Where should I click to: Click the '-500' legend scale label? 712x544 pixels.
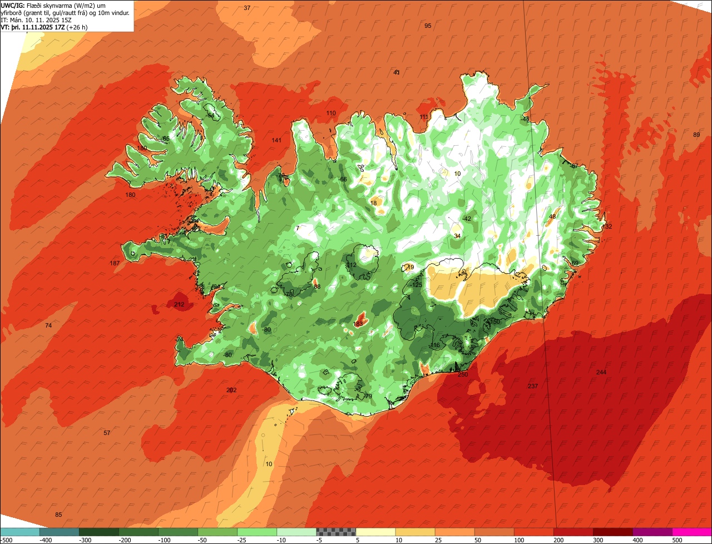[6, 540]
